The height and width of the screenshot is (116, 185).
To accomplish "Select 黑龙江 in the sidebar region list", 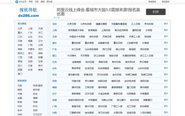I will point(21,53).
